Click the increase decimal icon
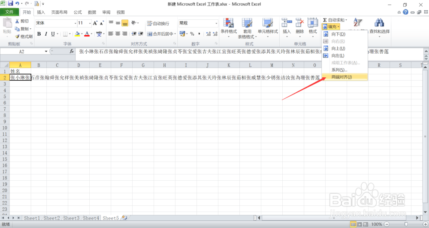The width and height of the screenshot is (429, 228). (208, 33)
